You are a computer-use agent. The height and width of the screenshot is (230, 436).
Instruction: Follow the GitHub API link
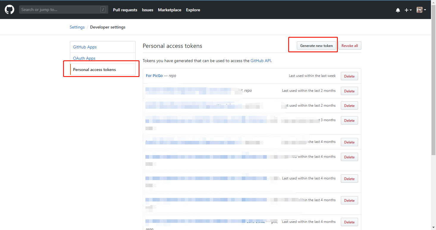(261, 61)
